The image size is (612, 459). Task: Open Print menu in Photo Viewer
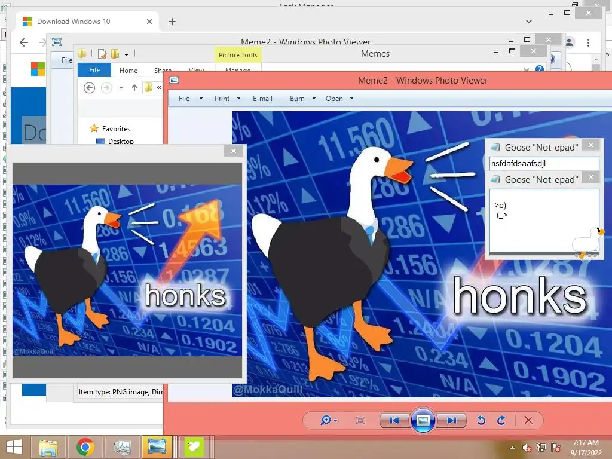(222, 99)
